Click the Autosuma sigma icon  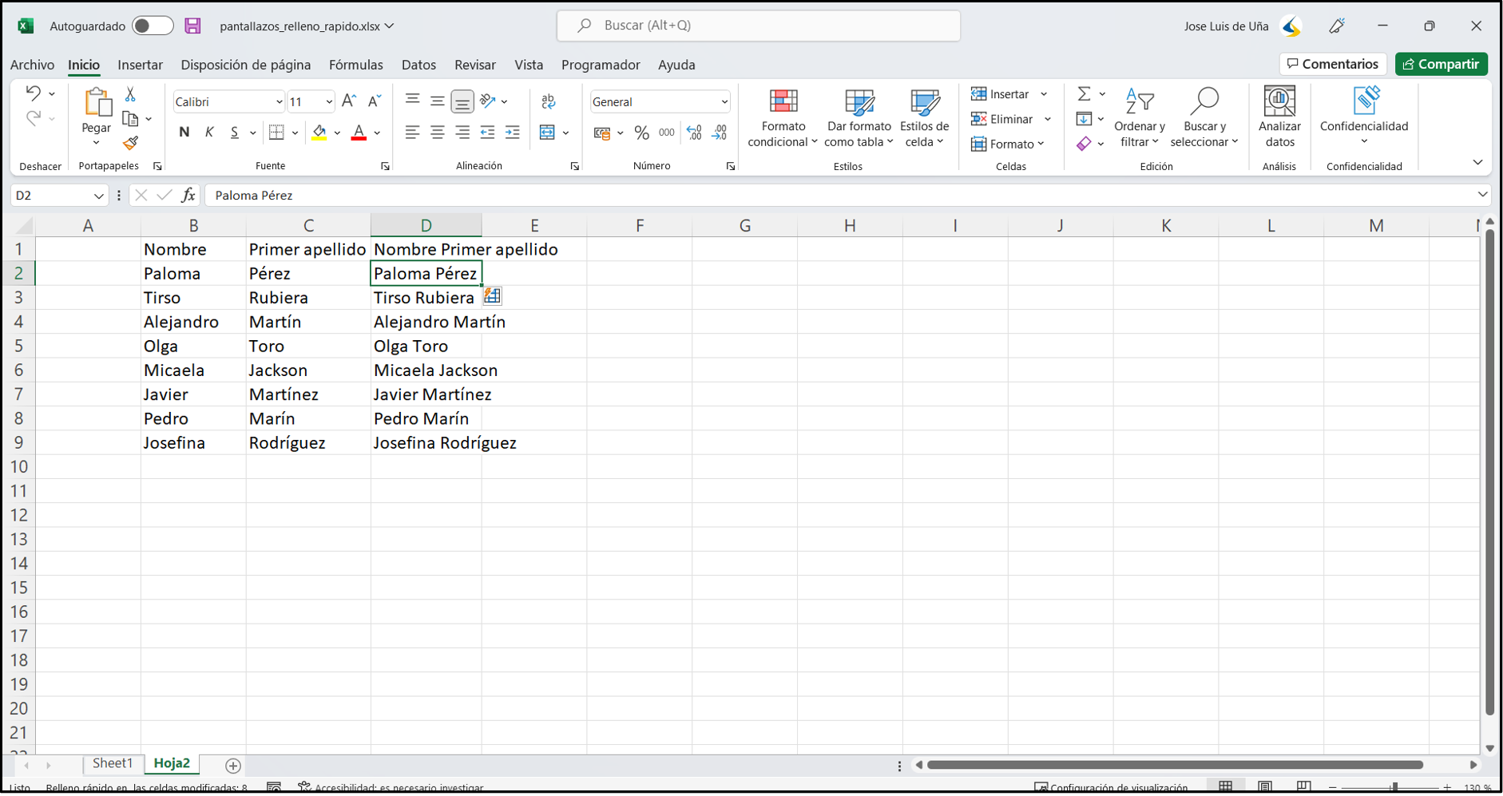(1084, 93)
